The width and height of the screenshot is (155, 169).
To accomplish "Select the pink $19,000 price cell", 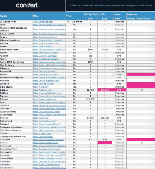I will (105, 90).
